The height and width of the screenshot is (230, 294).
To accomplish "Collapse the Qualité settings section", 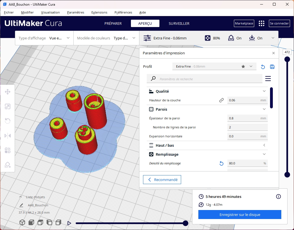I will click(264, 91).
